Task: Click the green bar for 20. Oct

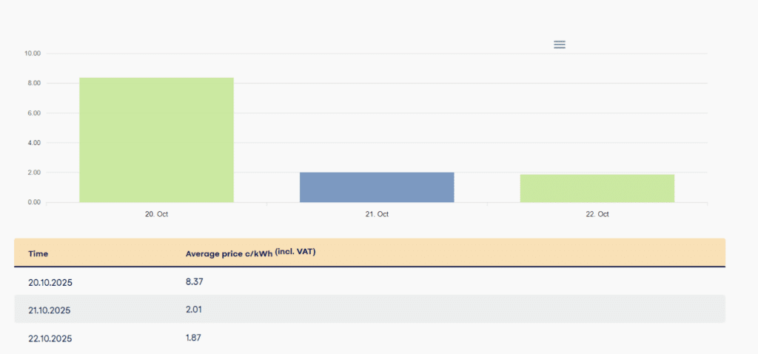Action: click(x=156, y=140)
